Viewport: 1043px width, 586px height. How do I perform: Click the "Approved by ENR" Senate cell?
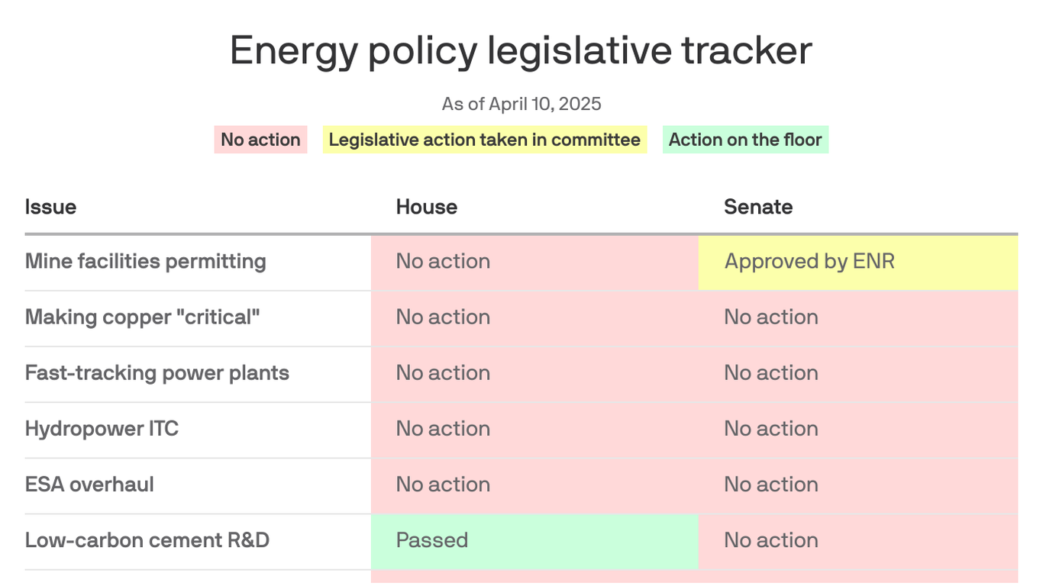pos(858,262)
